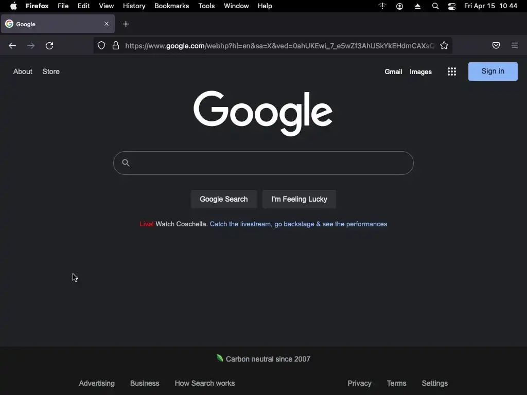Click the eject icon in menu bar
The image size is (527, 395).
[x=417, y=6]
